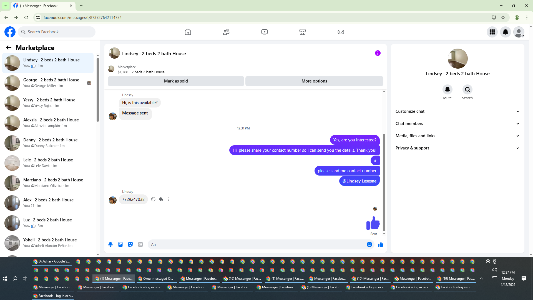Click the More options button
This screenshot has width=533, height=300.
(314, 81)
